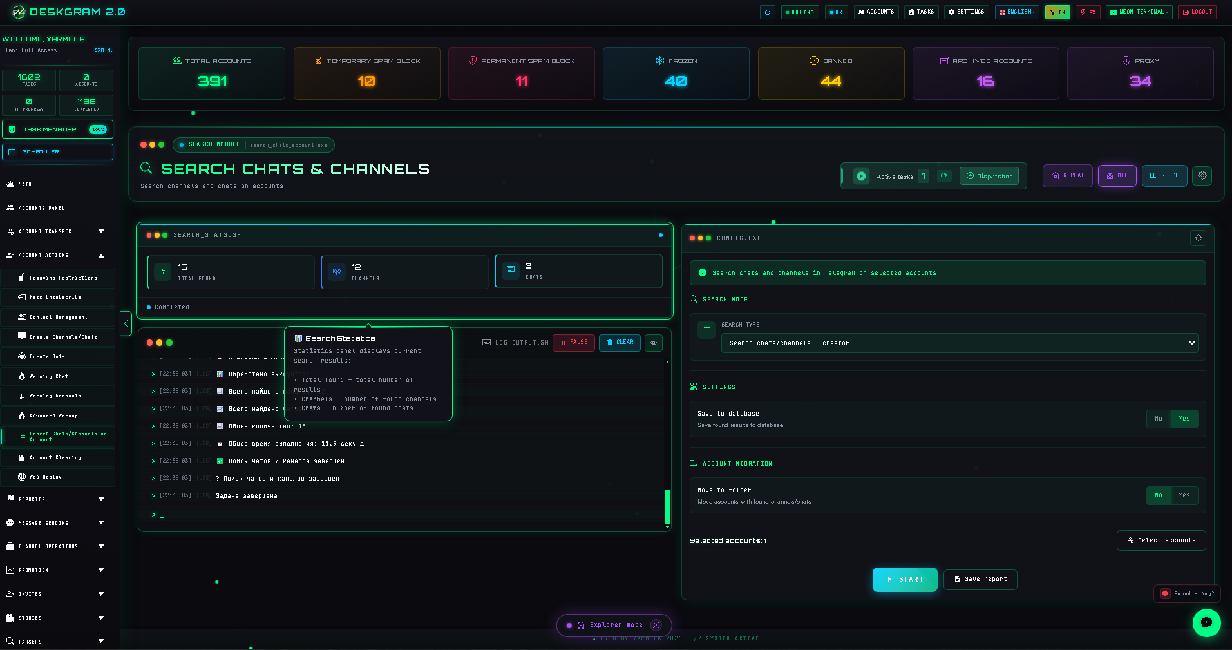Click the Contact Management icon
This screenshot has width=1232, height=650.
click(22, 317)
